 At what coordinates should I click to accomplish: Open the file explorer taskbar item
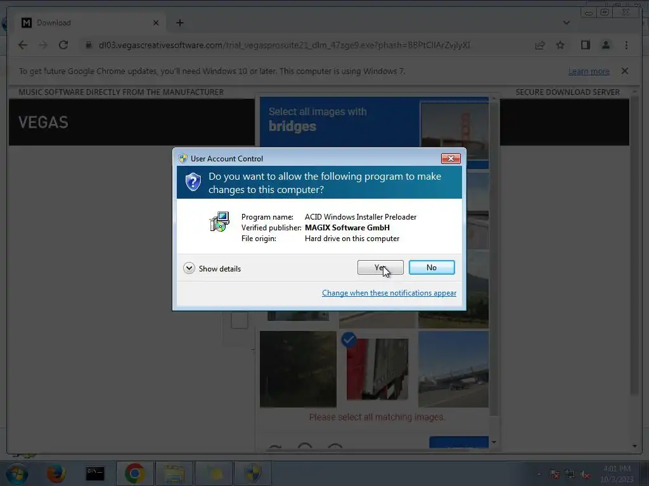pyautogui.click(x=174, y=473)
